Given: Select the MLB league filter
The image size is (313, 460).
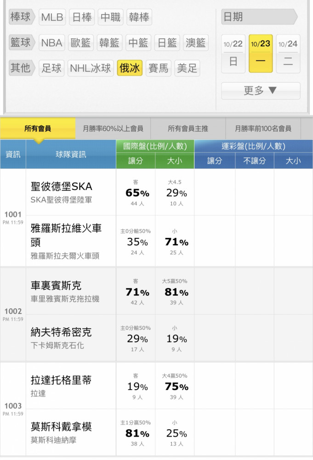Looking at the screenshot, I should click(x=52, y=17).
